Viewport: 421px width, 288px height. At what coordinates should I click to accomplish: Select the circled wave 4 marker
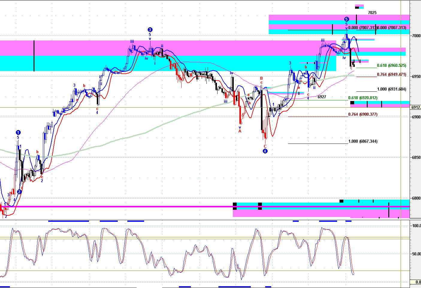pyautogui.click(x=265, y=151)
